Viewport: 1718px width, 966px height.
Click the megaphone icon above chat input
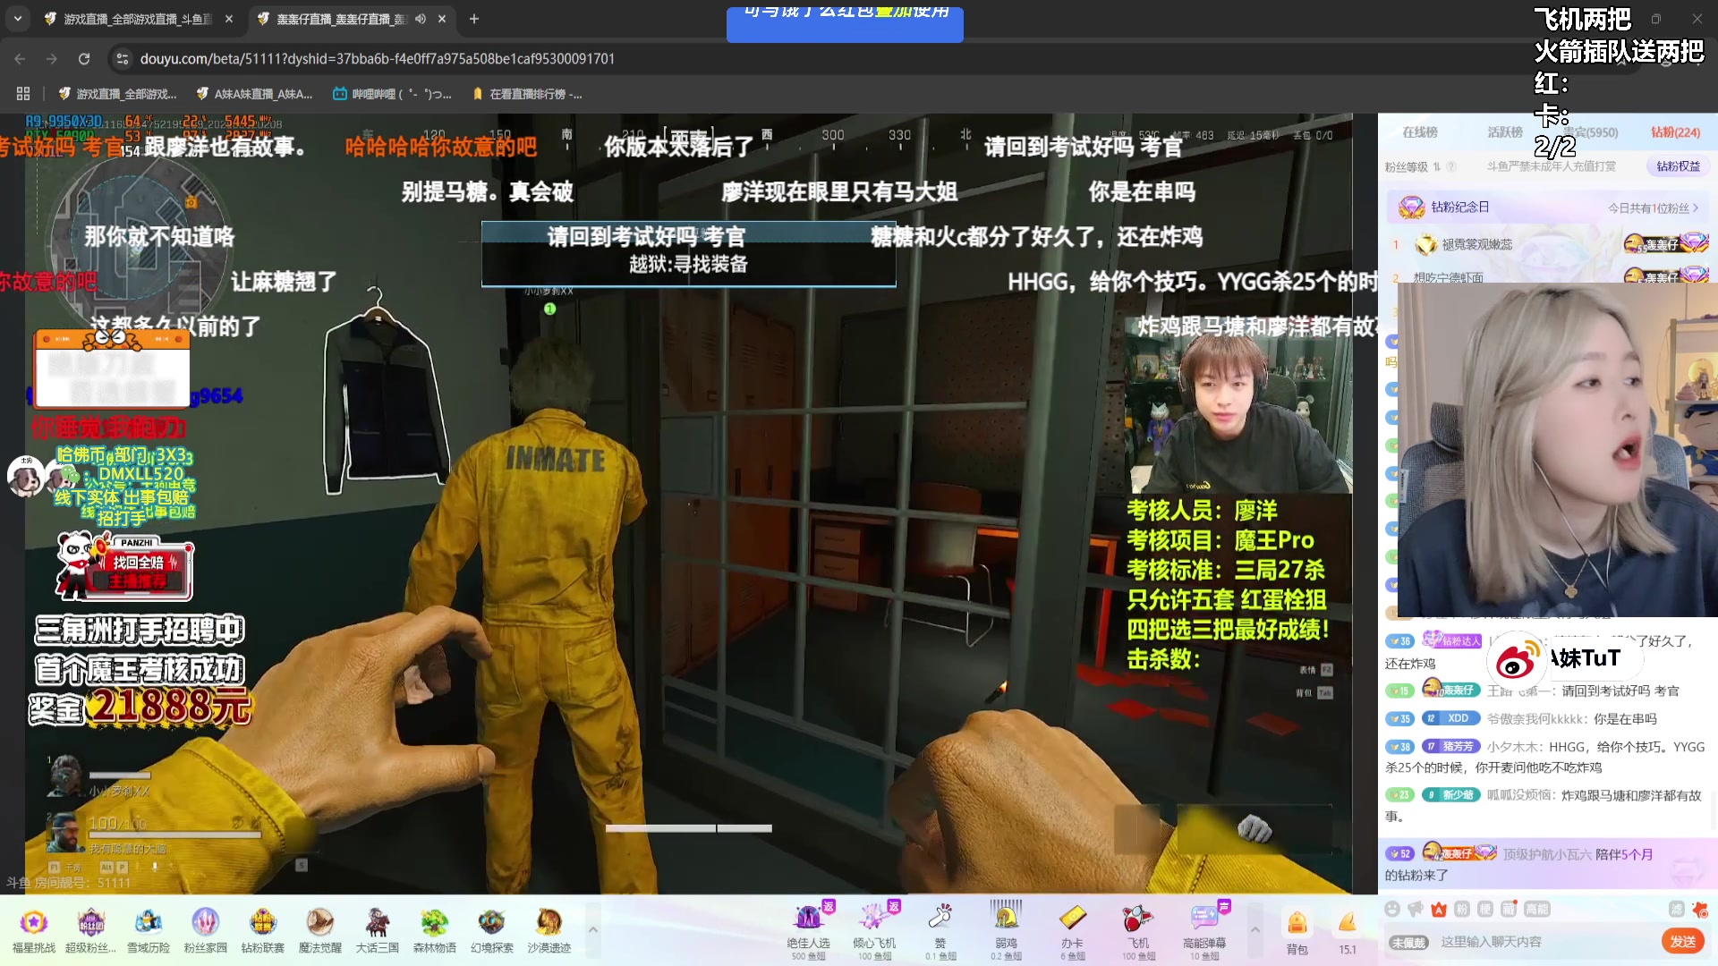(x=1415, y=909)
